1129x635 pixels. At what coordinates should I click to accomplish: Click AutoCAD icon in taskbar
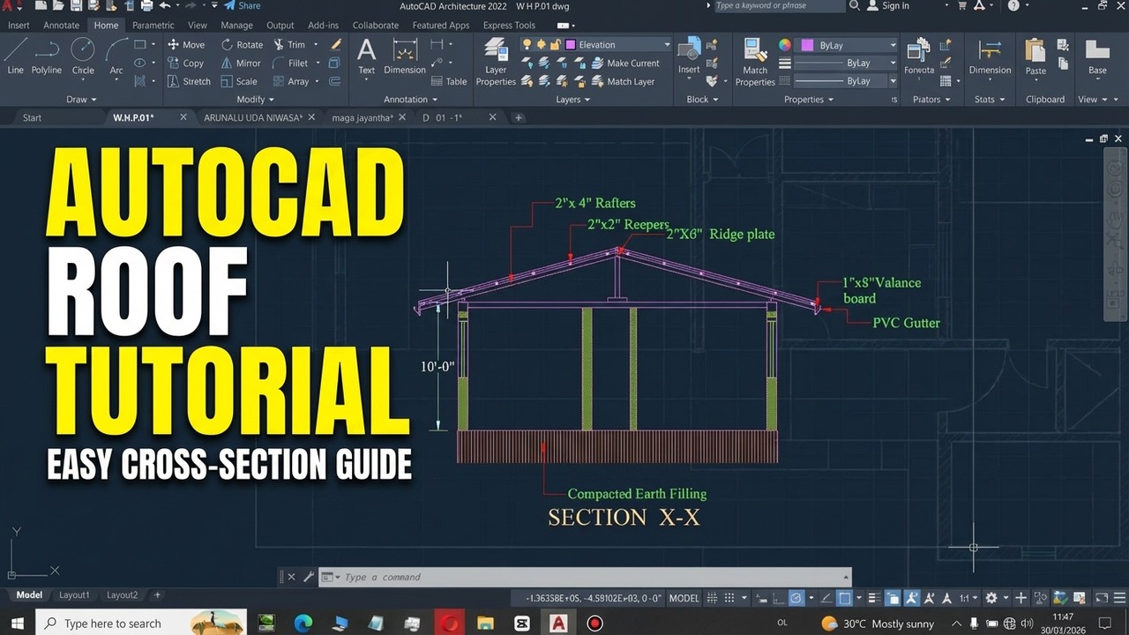pos(558,624)
